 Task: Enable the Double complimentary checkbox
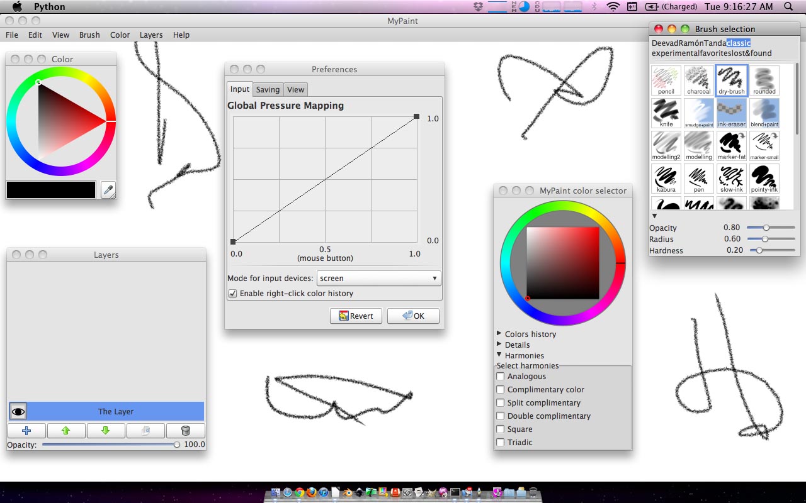point(501,416)
